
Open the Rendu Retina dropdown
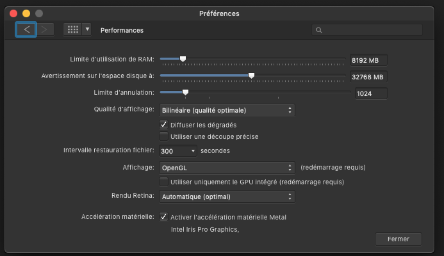pos(226,196)
